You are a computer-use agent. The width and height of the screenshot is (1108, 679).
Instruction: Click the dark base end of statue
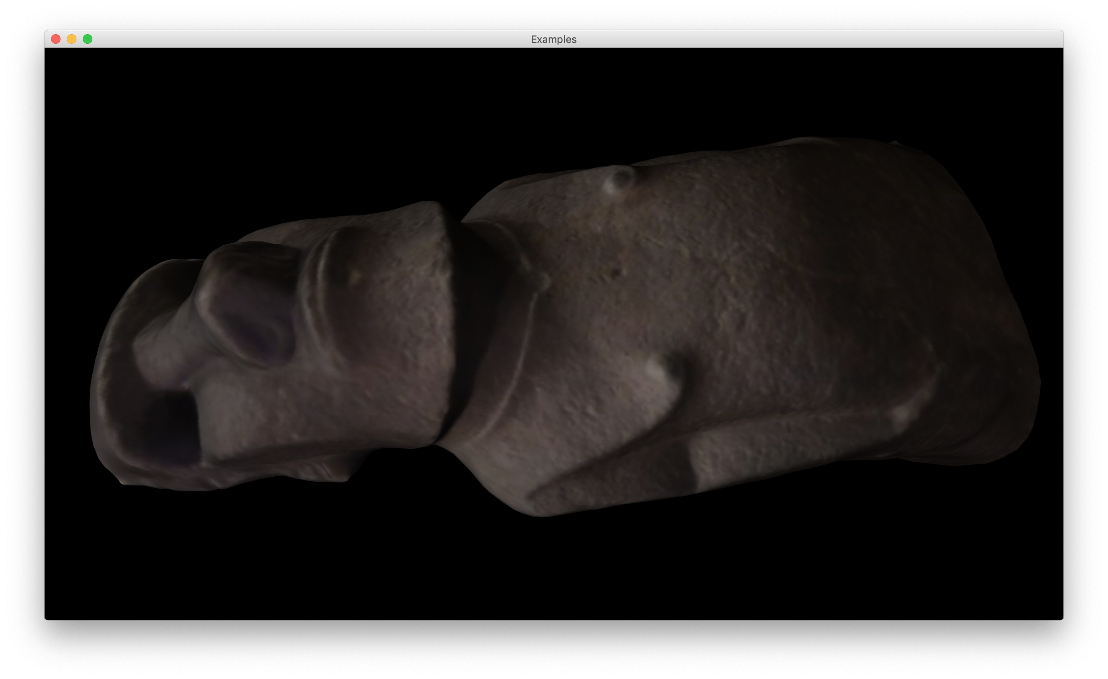click(980, 323)
